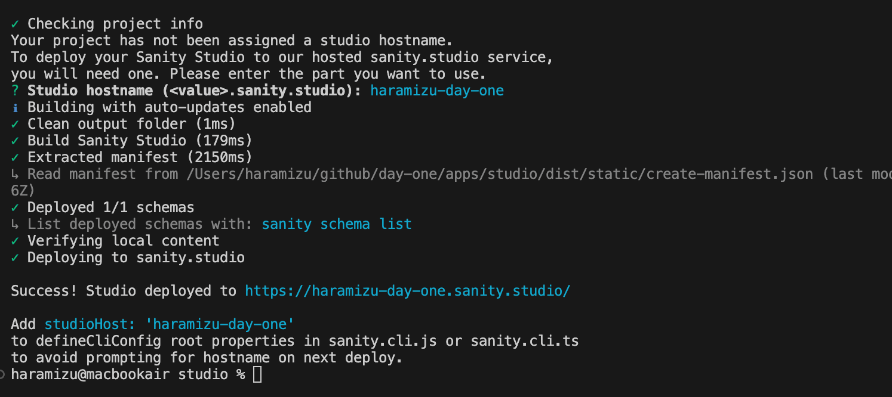Open the haramizu-day-one.sanity.studio deployment URL
The height and width of the screenshot is (397, 892).
[x=408, y=291]
